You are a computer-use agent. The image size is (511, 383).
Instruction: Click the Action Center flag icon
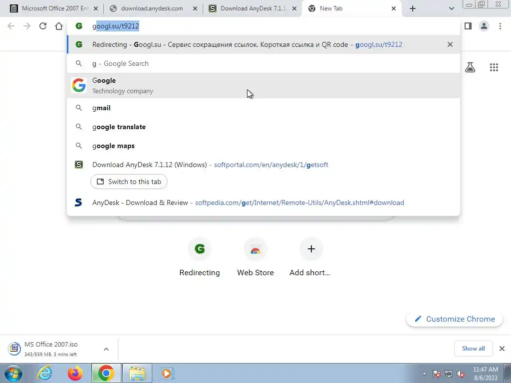437,374
